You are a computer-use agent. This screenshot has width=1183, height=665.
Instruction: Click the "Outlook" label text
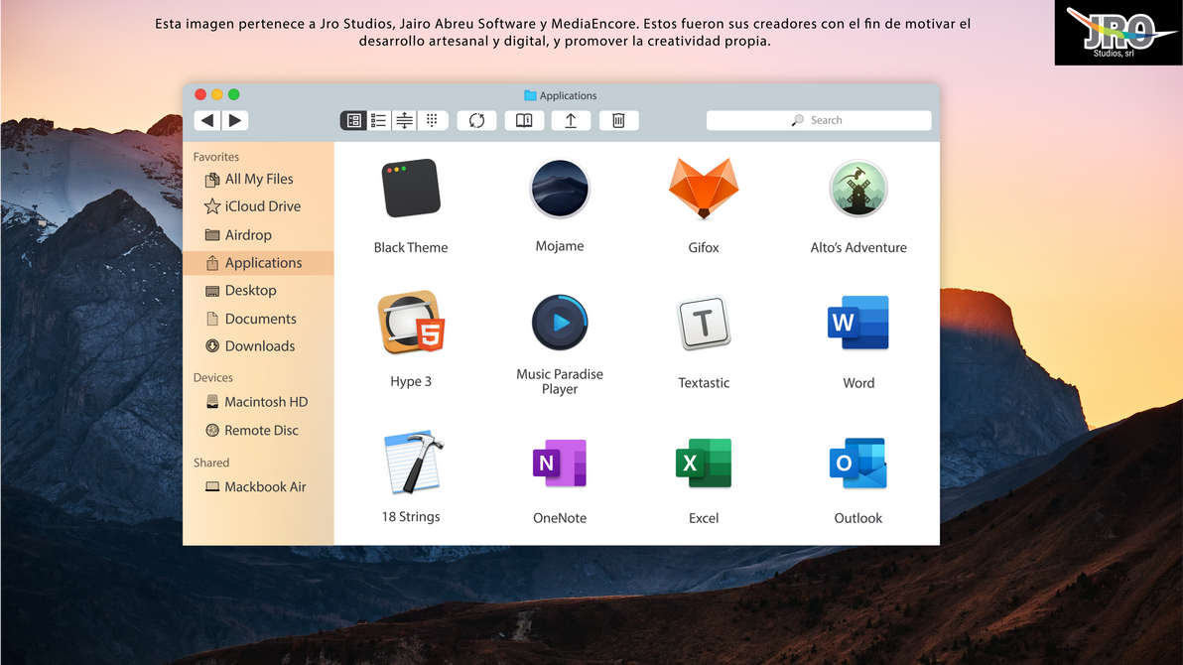tap(857, 518)
